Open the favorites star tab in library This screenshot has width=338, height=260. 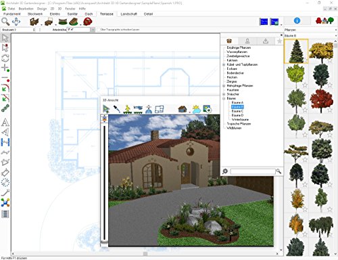tap(279, 41)
